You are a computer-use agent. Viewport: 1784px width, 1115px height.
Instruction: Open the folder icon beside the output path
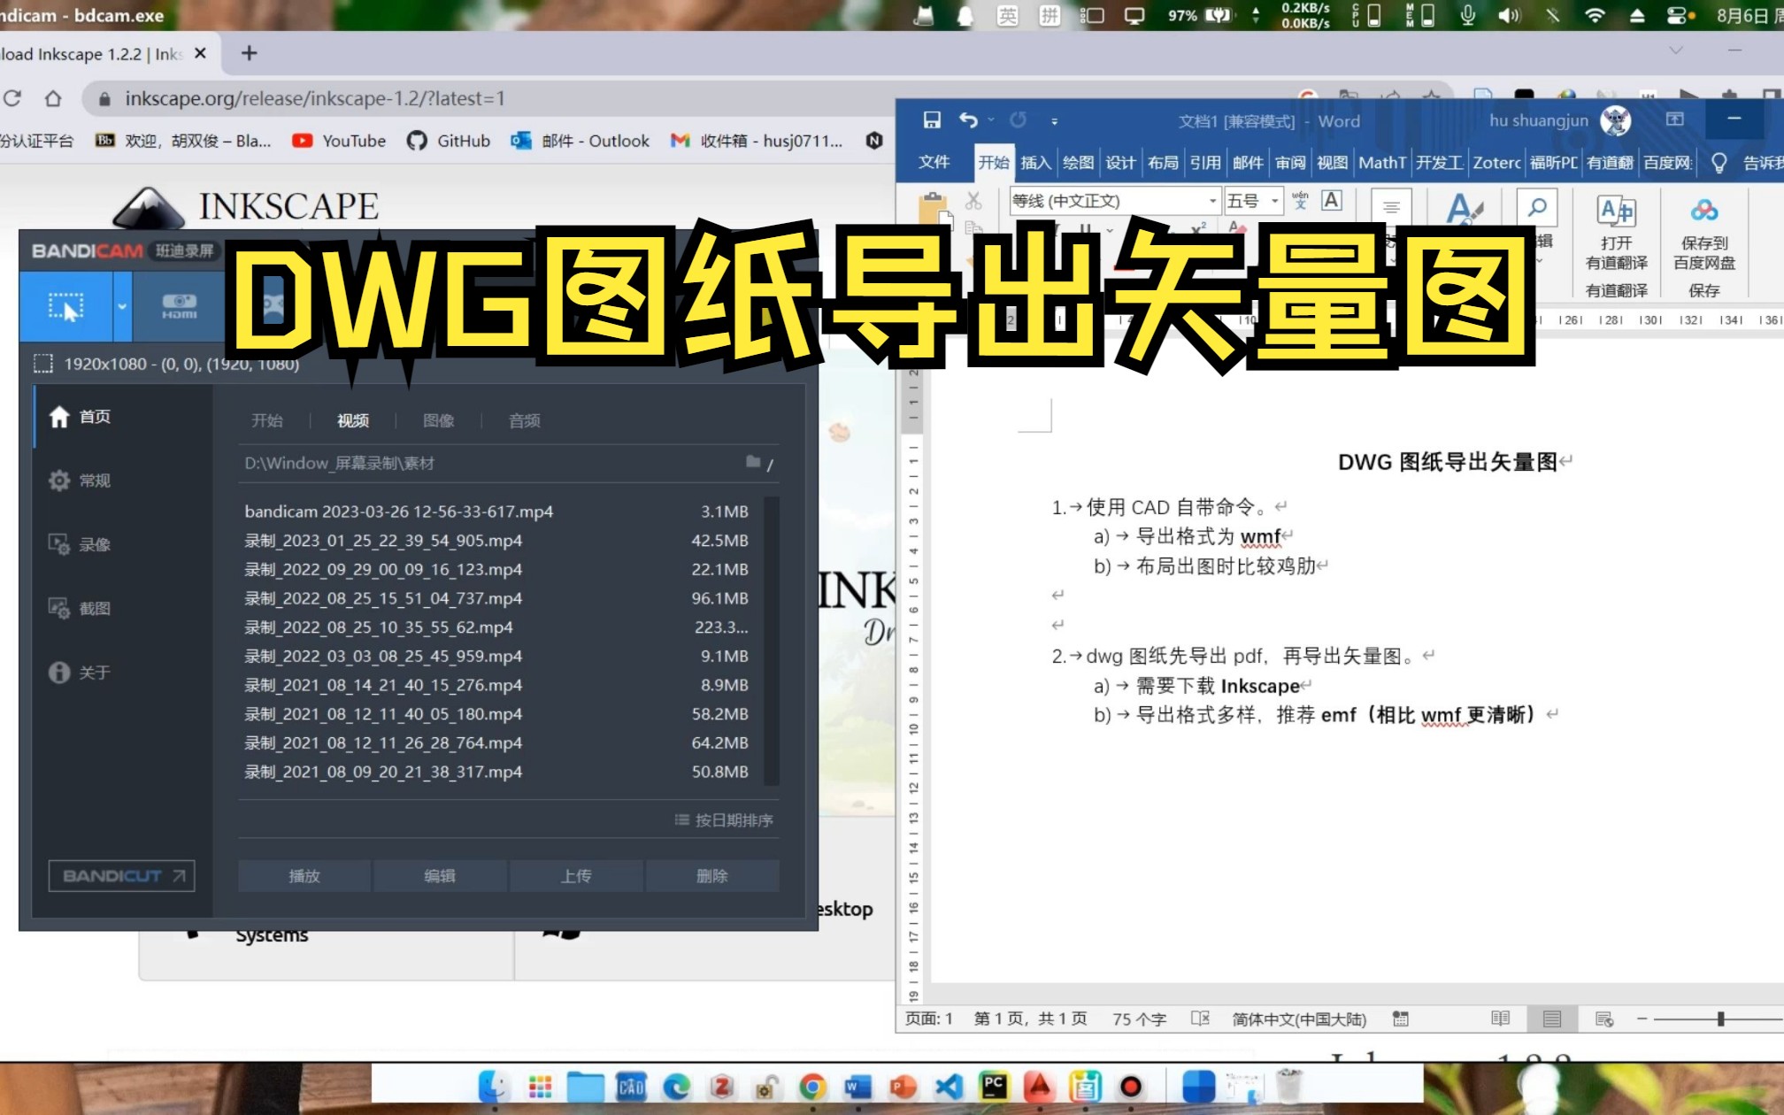coord(753,462)
